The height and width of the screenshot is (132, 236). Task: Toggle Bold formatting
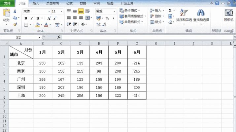(x=26, y=18)
